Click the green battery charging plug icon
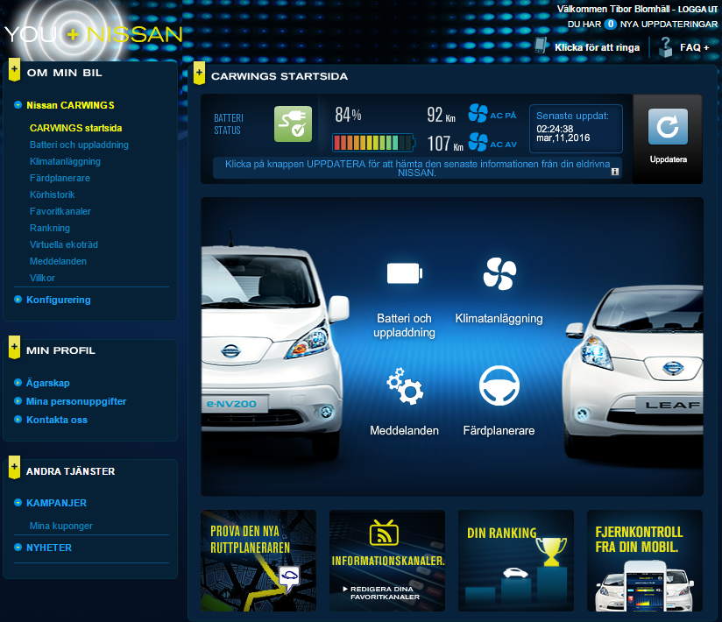The height and width of the screenshot is (622, 722). click(293, 124)
